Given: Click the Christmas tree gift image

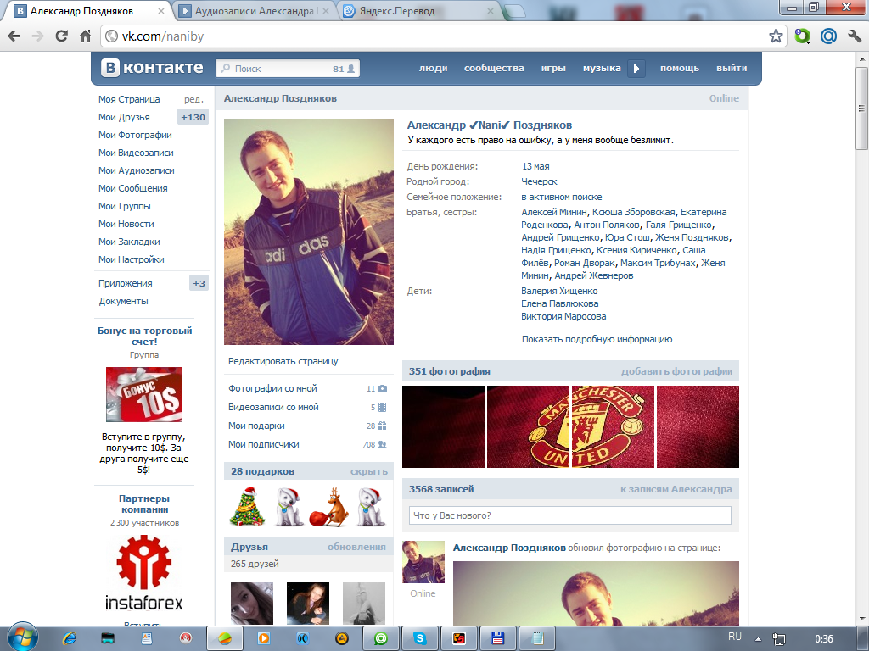Looking at the screenshot, I should pyautogui.click(x=247, y=507).
